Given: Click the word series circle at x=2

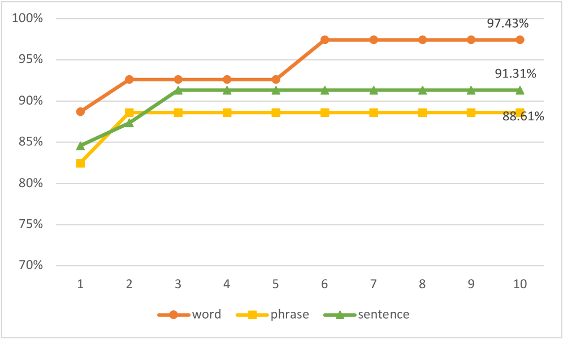Looking at the screenshot, I should (129, 80).
